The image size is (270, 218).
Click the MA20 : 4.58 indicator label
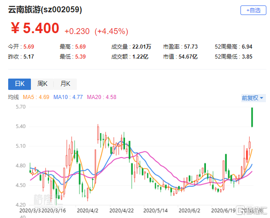tap(102, 97)
